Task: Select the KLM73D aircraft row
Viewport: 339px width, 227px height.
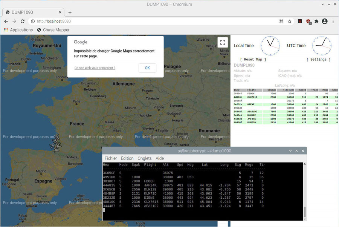Action: pyautogui.click(x=286, y=123)
